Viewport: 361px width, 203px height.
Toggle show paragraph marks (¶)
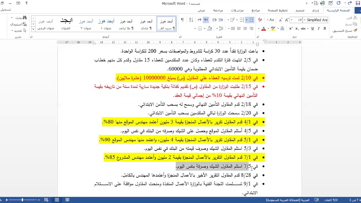coord(182,20)
